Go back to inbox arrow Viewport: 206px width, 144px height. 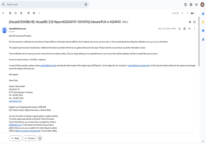pyautogui.click(x=3, y=13)
